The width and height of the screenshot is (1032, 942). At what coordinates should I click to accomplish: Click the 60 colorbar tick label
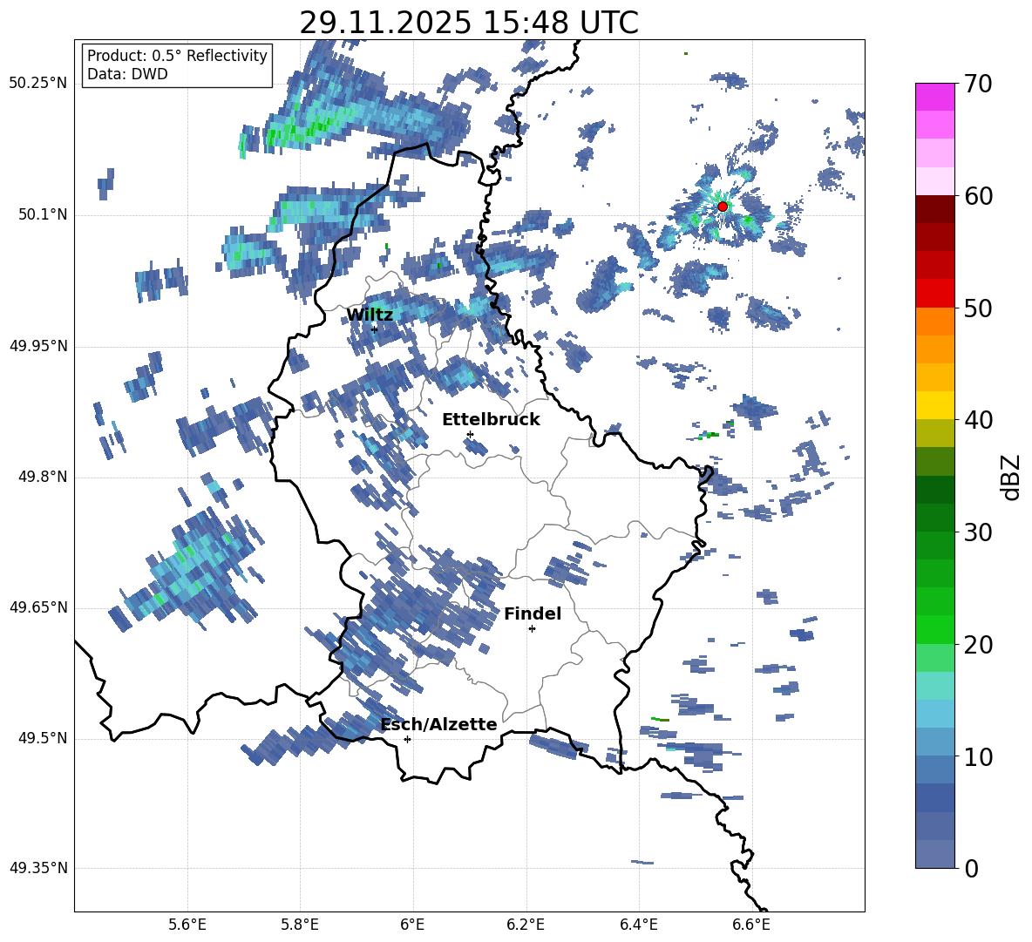[978, 196]
